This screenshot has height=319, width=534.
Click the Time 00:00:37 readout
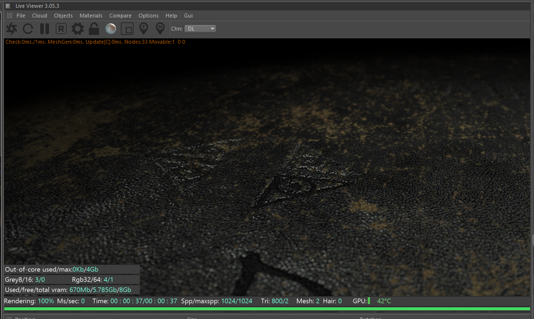point(135,301)
